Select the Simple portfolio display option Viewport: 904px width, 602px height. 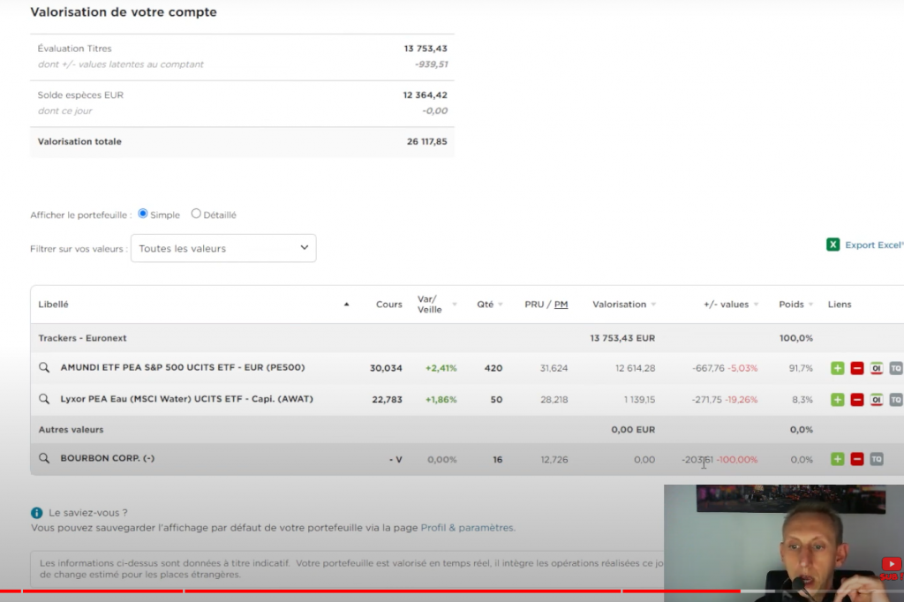[143, 214]
